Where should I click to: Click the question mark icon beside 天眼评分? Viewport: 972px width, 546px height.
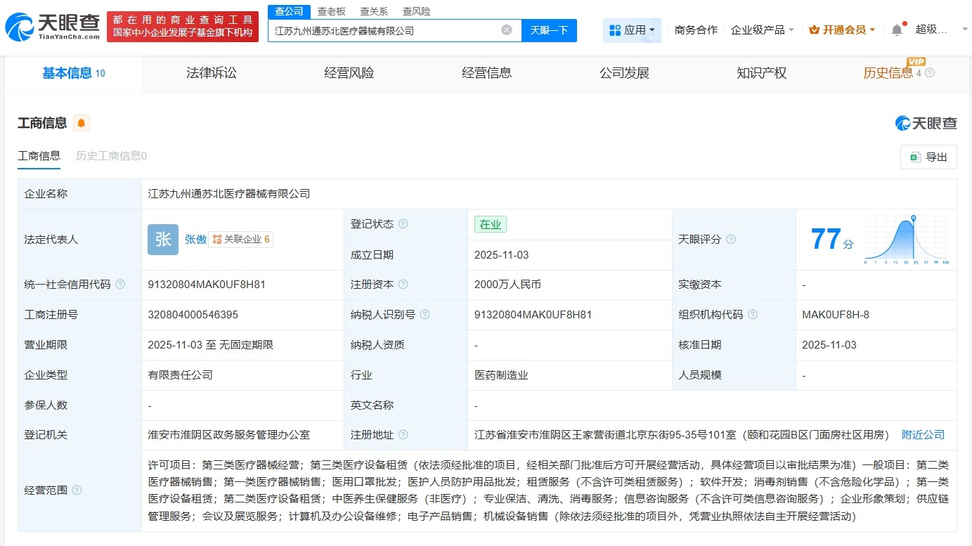731,239
